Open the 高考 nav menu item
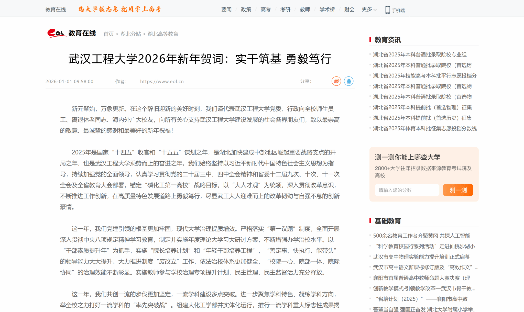The height and width of the screenshot is (312, 524). [265, 9]
